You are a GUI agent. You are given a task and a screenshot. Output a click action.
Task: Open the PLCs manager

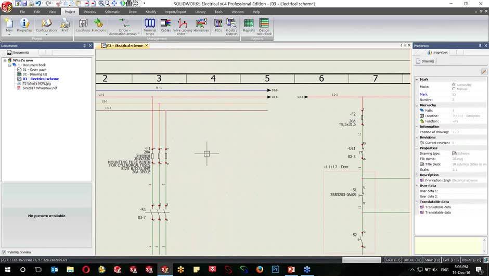tap(218, 26)
